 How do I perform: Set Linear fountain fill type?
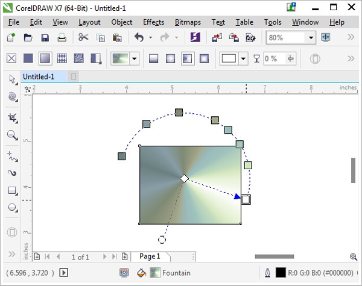153,58
